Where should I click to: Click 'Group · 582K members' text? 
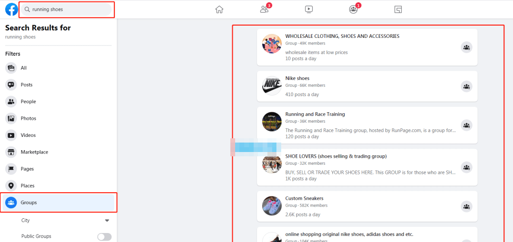click(306, 206)
